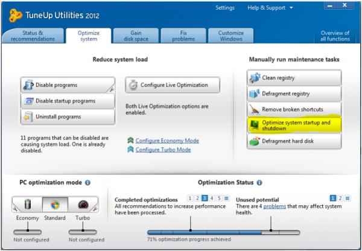Click Disable startup programs button
The image size is (362, 251).
pyautogui.click(x=68, y=101)
